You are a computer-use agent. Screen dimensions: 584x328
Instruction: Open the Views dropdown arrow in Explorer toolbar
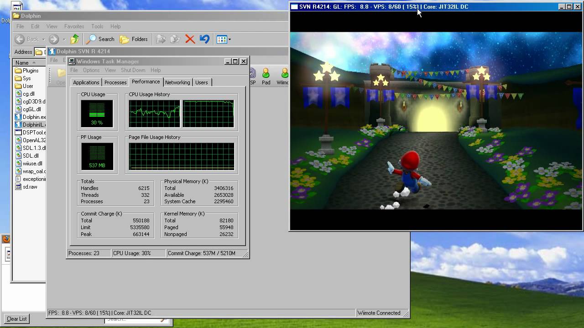pos(229,39)
